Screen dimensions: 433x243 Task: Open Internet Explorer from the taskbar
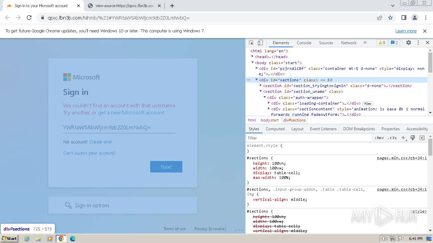click(x=27, y=239)
